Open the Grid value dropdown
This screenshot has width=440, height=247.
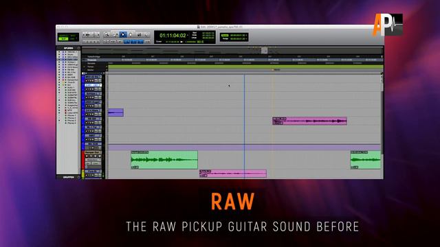tap(246, 36)
